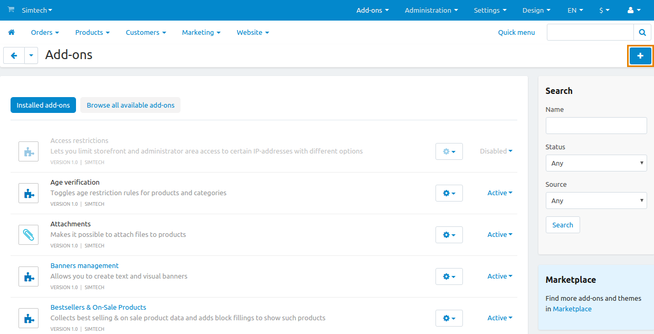The width and height of the screenshot is (654, 334).
Task: Change the Active status of Age verification
Action: click(500, 193)
